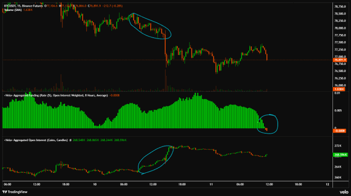The height and width of the screenshot is (196, 351).
Task: Click the 0.005 funding rate scale label
Action: click(x=338, y=110)
